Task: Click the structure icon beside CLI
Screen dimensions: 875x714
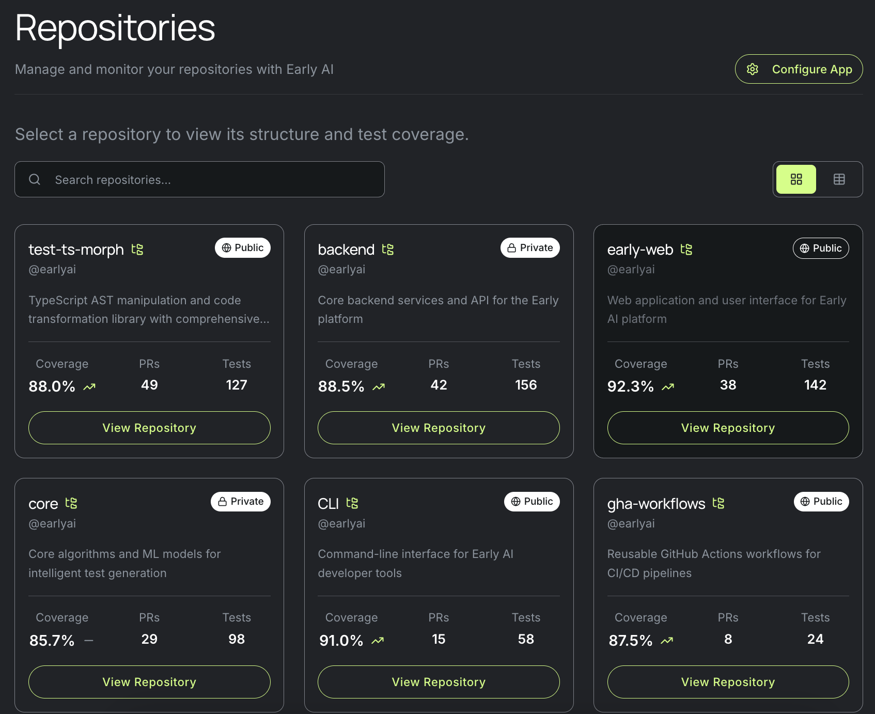Action: (x=352, y=503)
